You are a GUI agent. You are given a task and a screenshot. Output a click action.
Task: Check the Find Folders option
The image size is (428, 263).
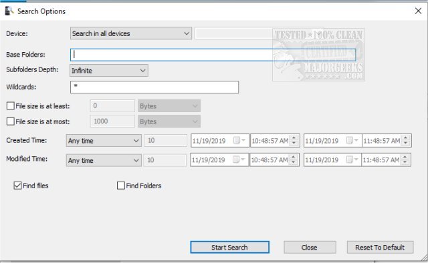[120, 186]
